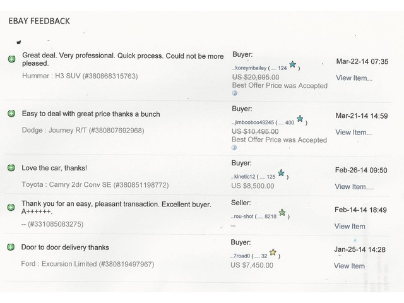
Task: Open seller profile rou-shot
Action: (244, 216)
